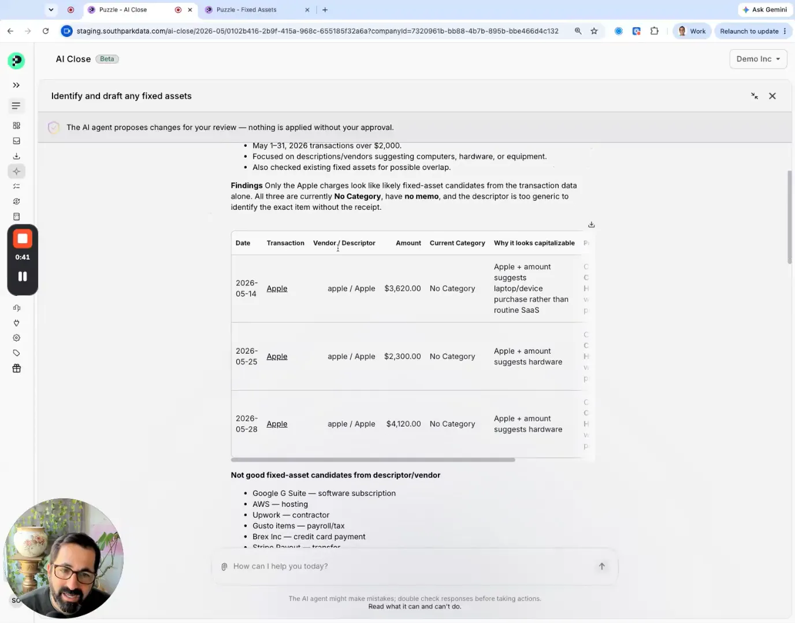Collapse the fixed assets panel with the shrink icon
The height and width of the screenshot is (623, 795).
tap(755, 96)
